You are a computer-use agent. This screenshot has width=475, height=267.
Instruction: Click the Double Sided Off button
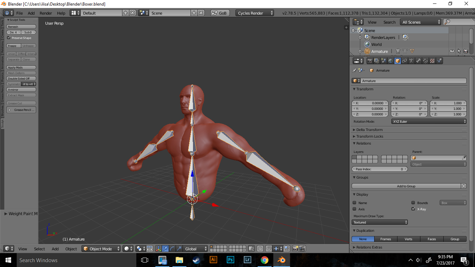tap(21, 79)
